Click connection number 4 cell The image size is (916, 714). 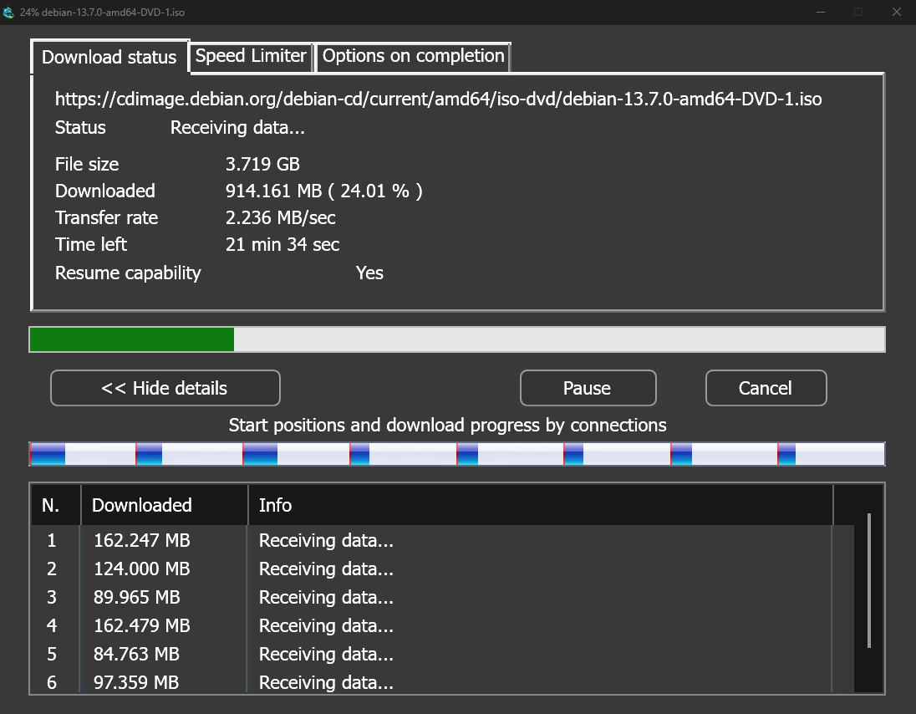tap(52, 625)
